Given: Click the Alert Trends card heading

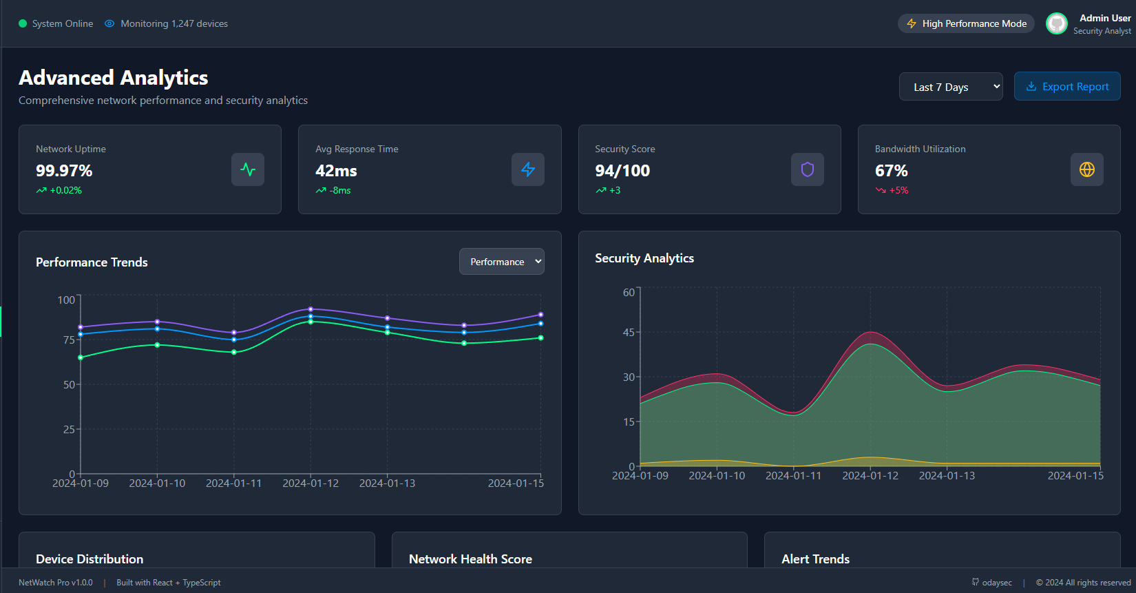Looking at the screenshot, I should (x=815, y=559).
